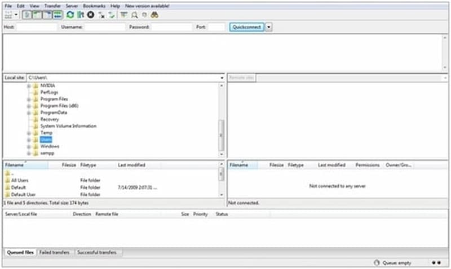Click the local file list scrollbar thumb
The height and width of the screenshot is (269, 451).
222,174
